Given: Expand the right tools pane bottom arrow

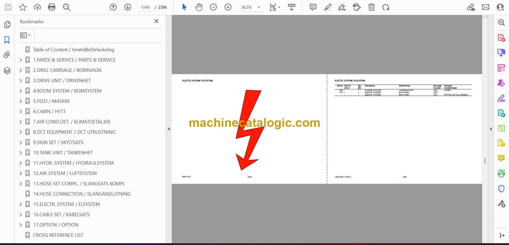Looking at the screenshot, I should pos(502,235).
